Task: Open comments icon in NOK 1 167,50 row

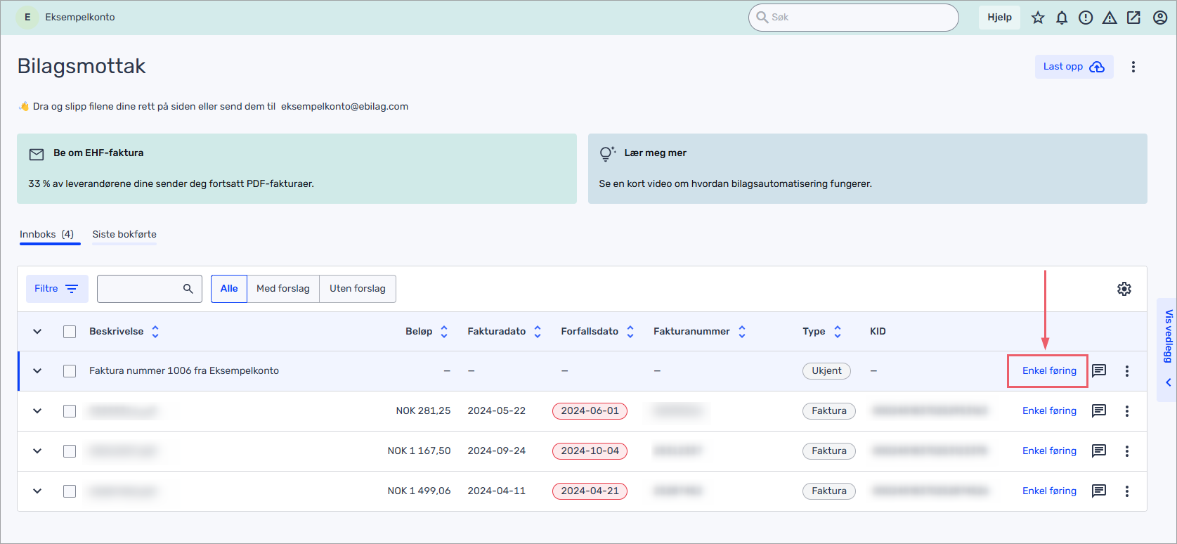Action: tap(1099, 451)
